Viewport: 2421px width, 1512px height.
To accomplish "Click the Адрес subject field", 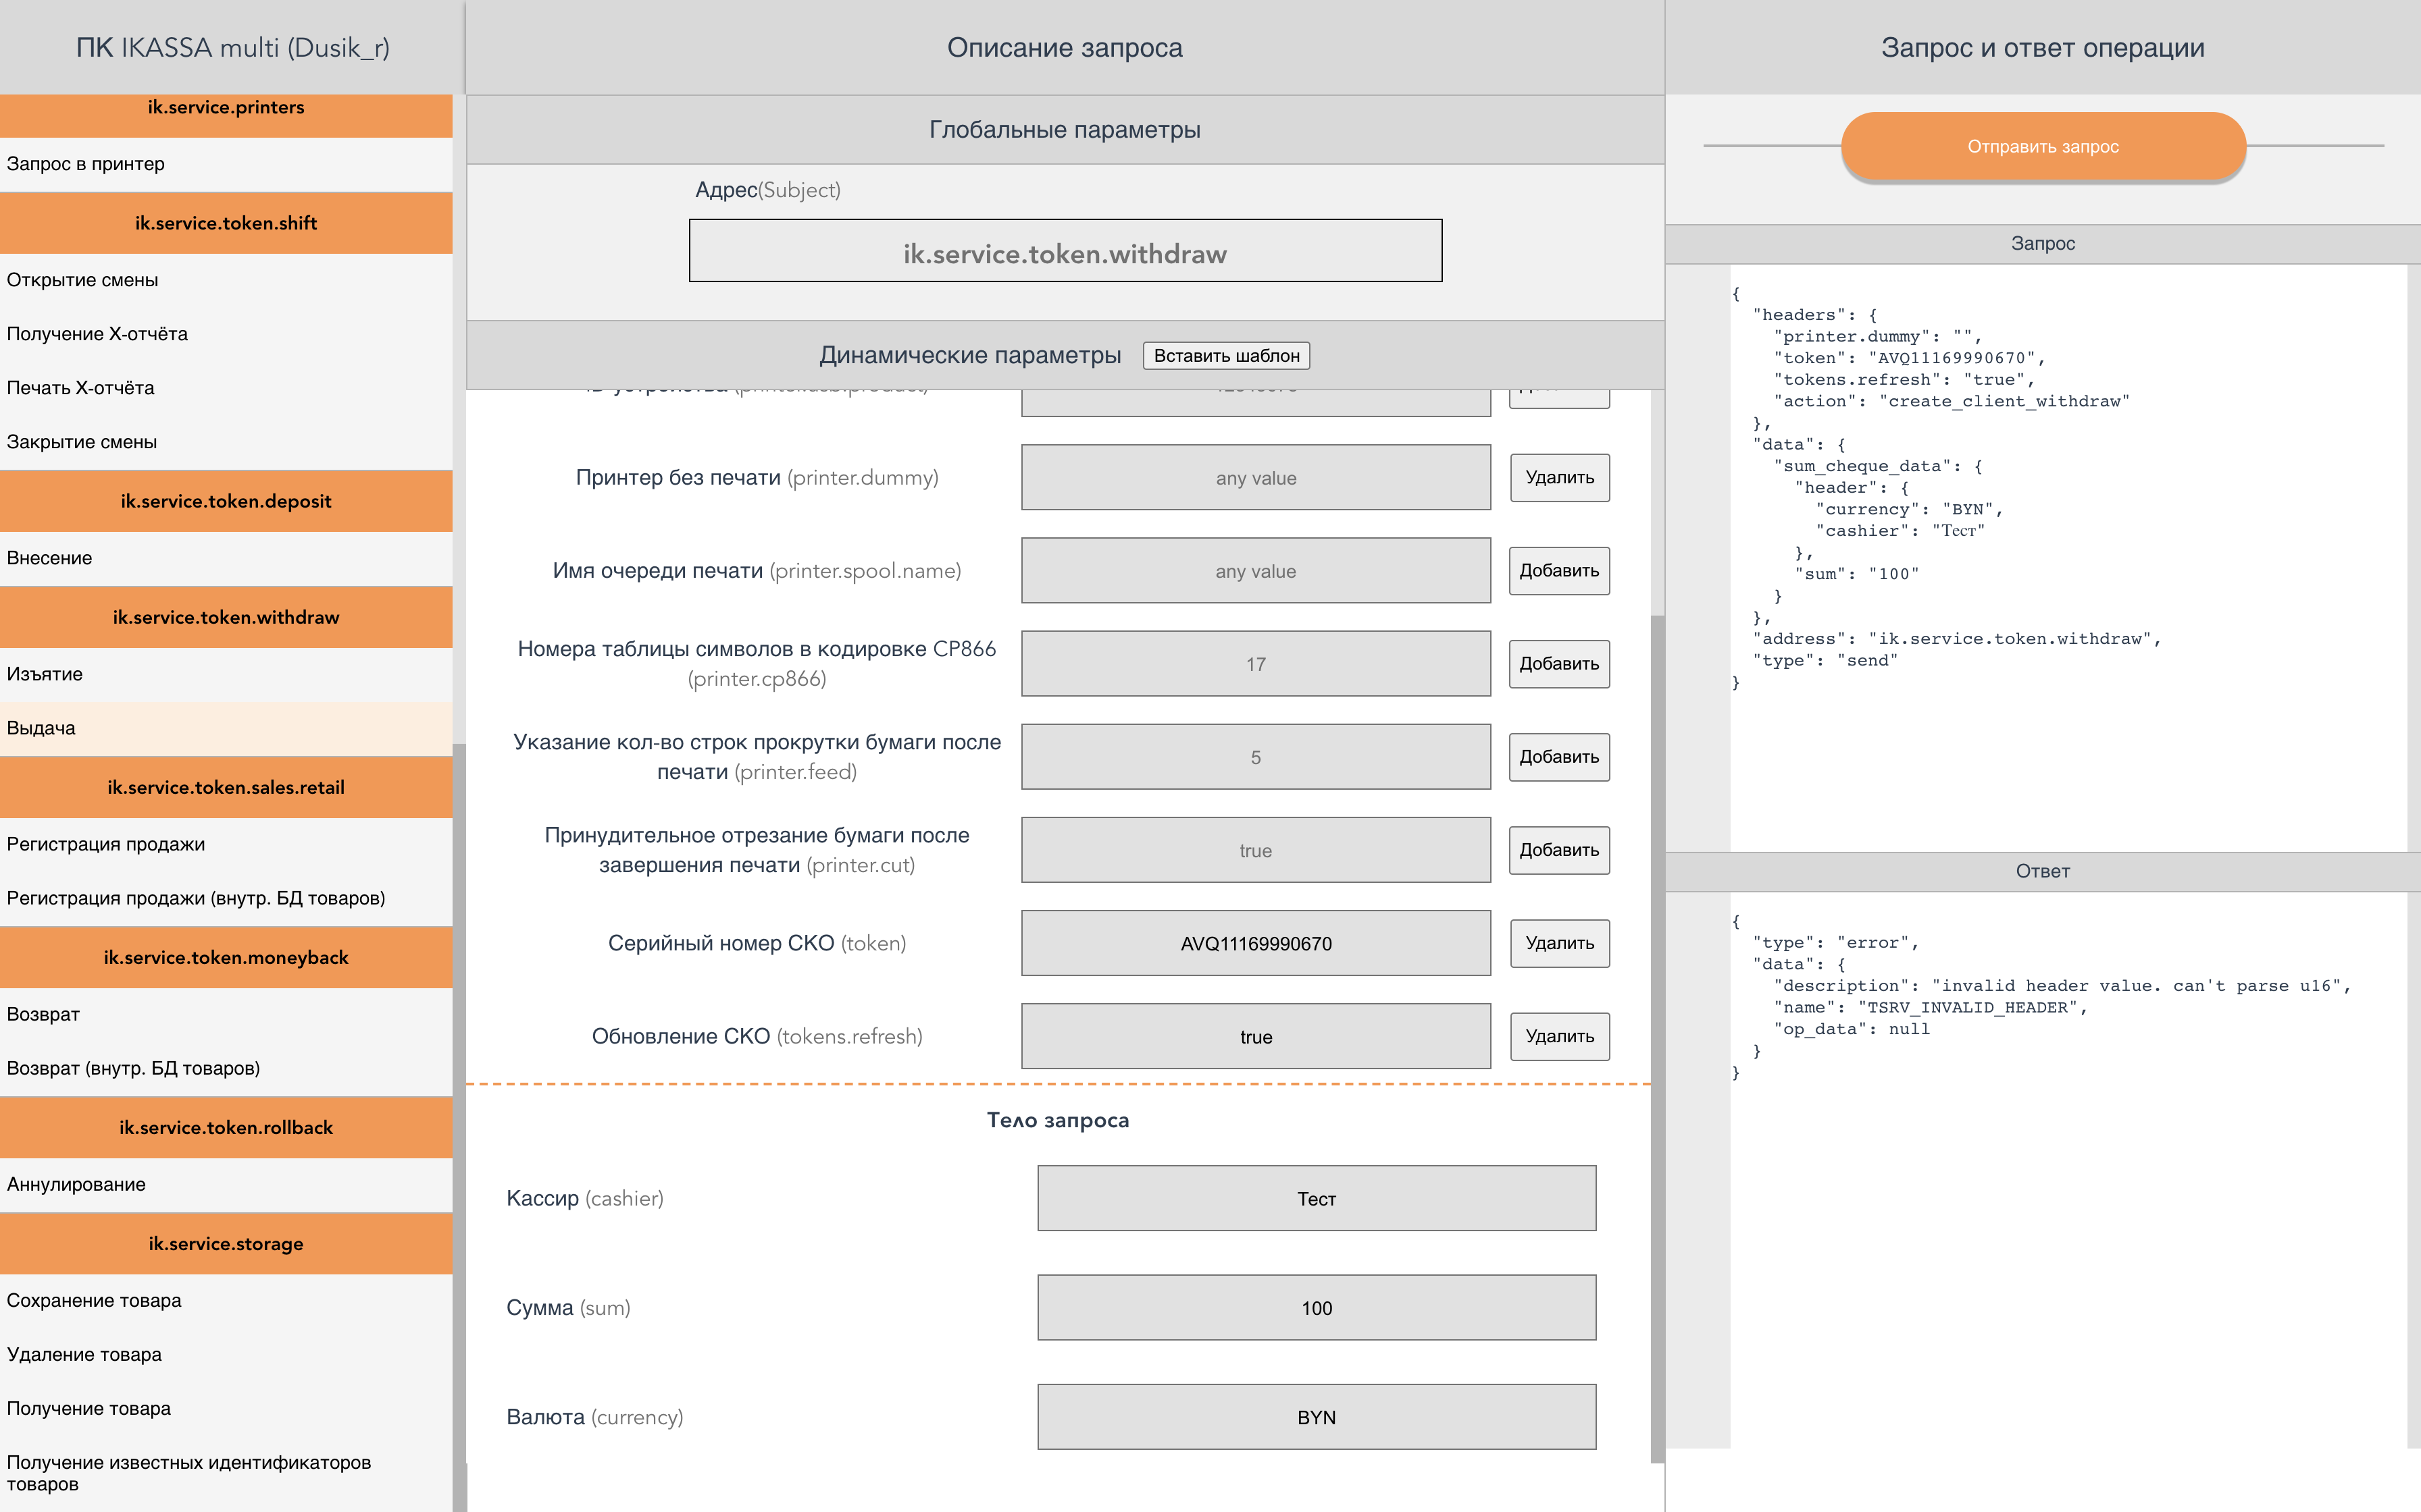I will (1065, 251).
